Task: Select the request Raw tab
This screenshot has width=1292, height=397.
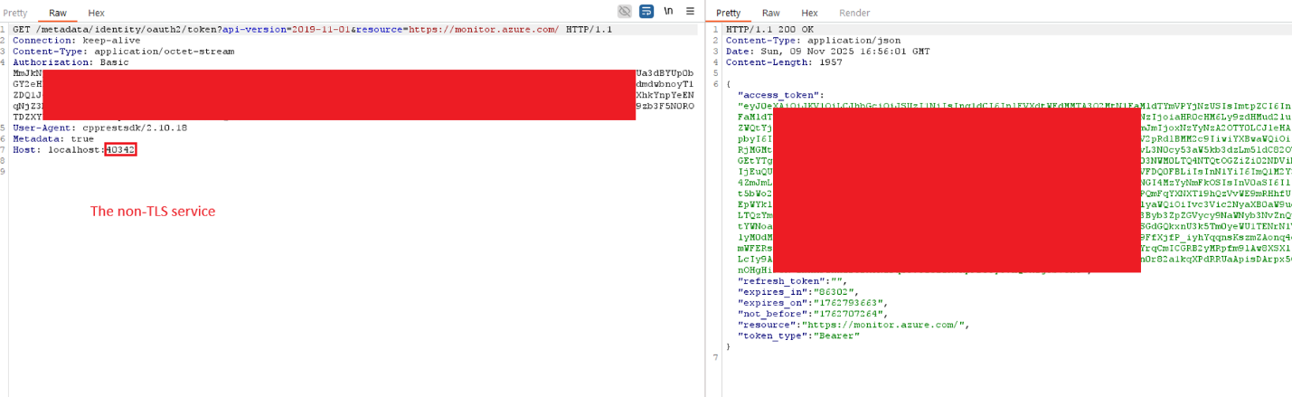Action: pyautogui.click(x=57, y=14)
